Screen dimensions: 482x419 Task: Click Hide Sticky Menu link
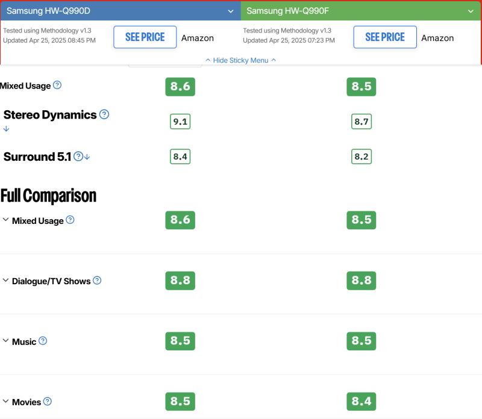240,60
